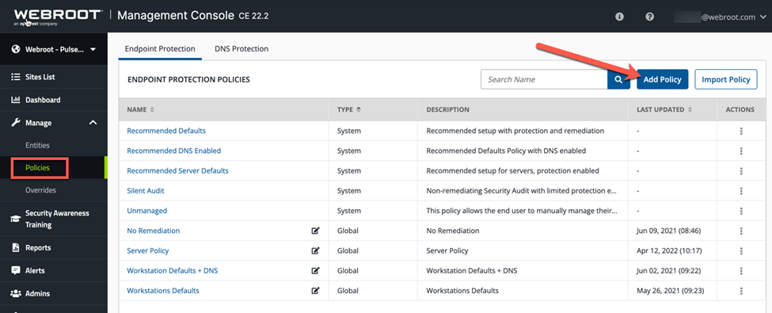This screenshot has height=313, width=772.
Task: Click the Security Awareness Training cap icon
Action: click(15, 219)
